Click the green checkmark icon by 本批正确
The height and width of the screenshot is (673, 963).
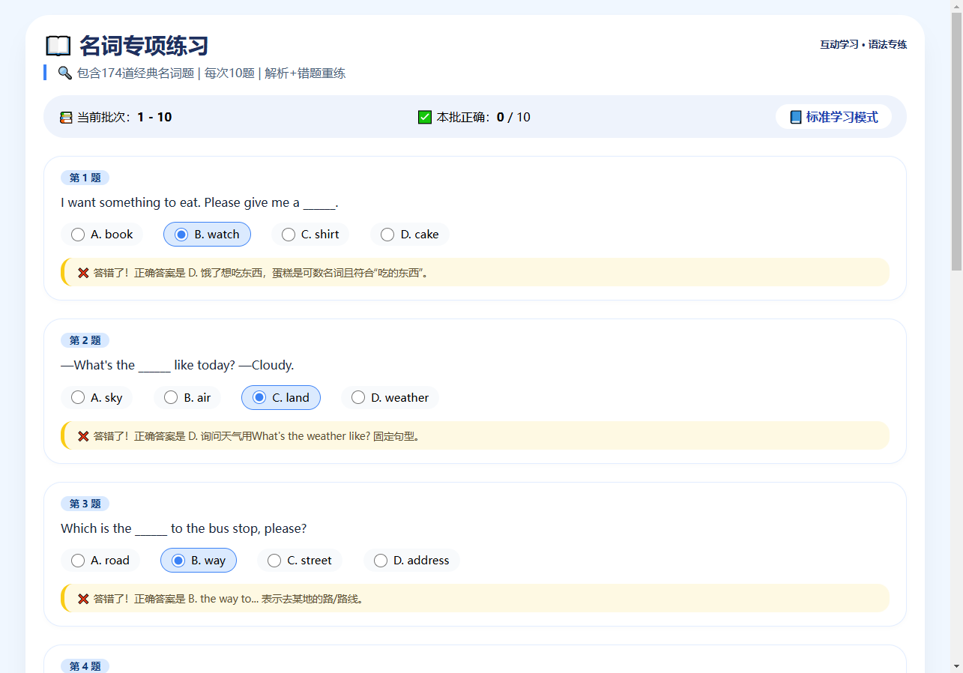tap(425, 117)
